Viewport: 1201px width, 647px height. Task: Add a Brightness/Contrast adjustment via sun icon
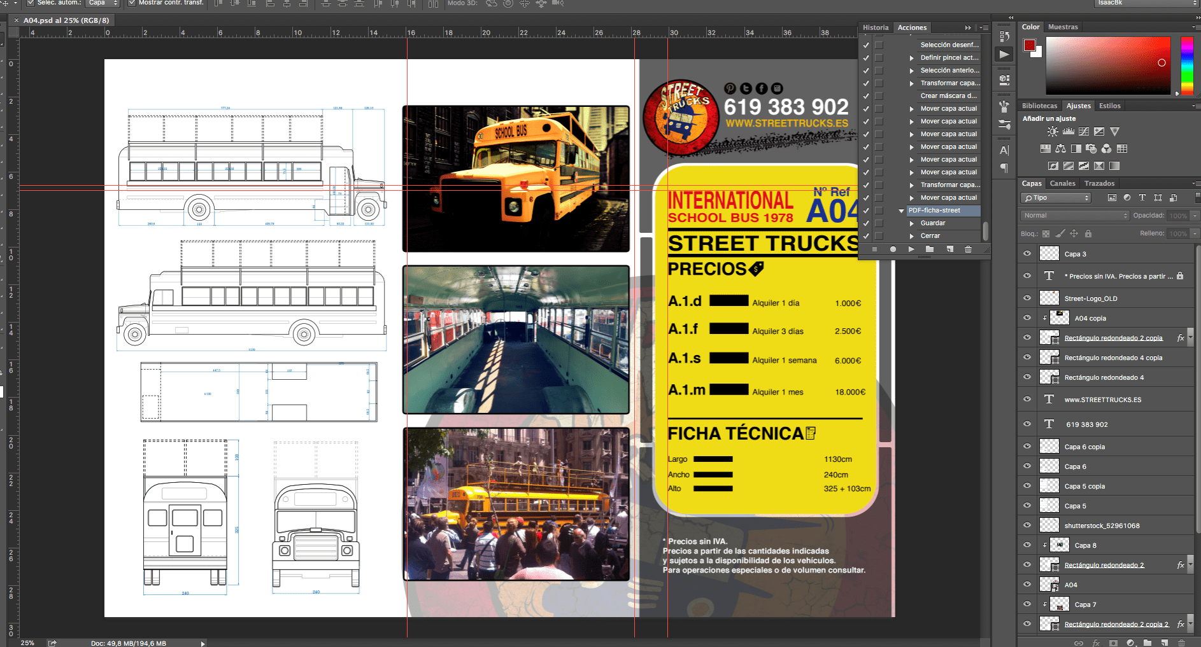pyautogui.click(x=1053, y=132)
